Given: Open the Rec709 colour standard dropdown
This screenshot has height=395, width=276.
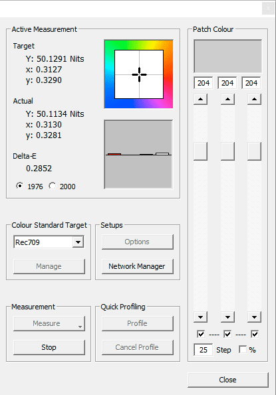Looking at the screenshot, I should 78,242.
